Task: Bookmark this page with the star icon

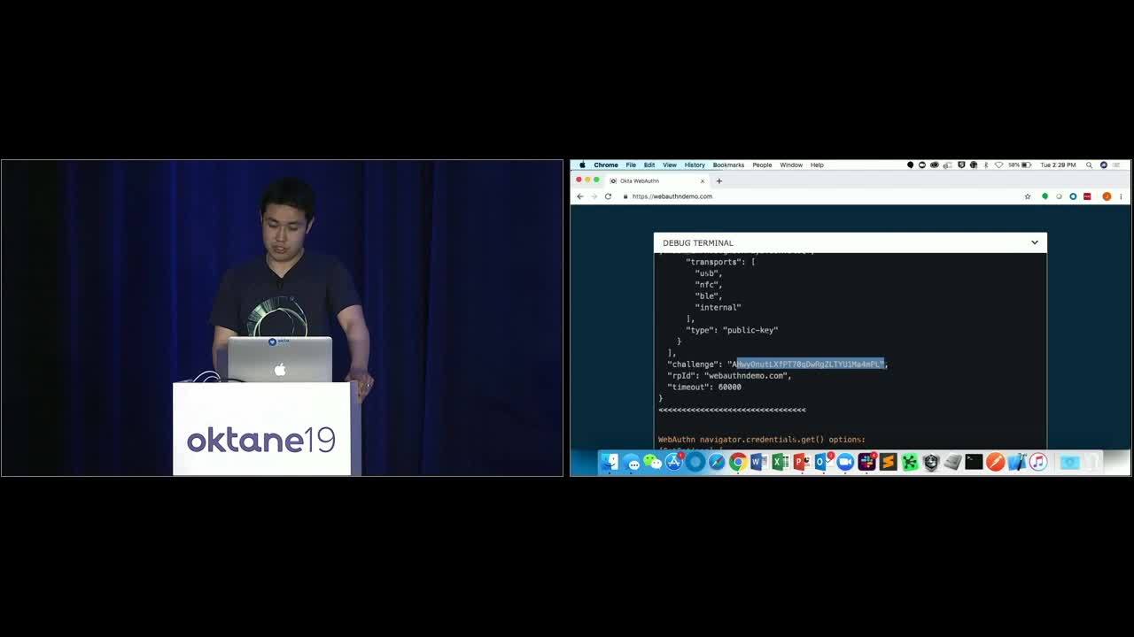Action: (1028, 196)
